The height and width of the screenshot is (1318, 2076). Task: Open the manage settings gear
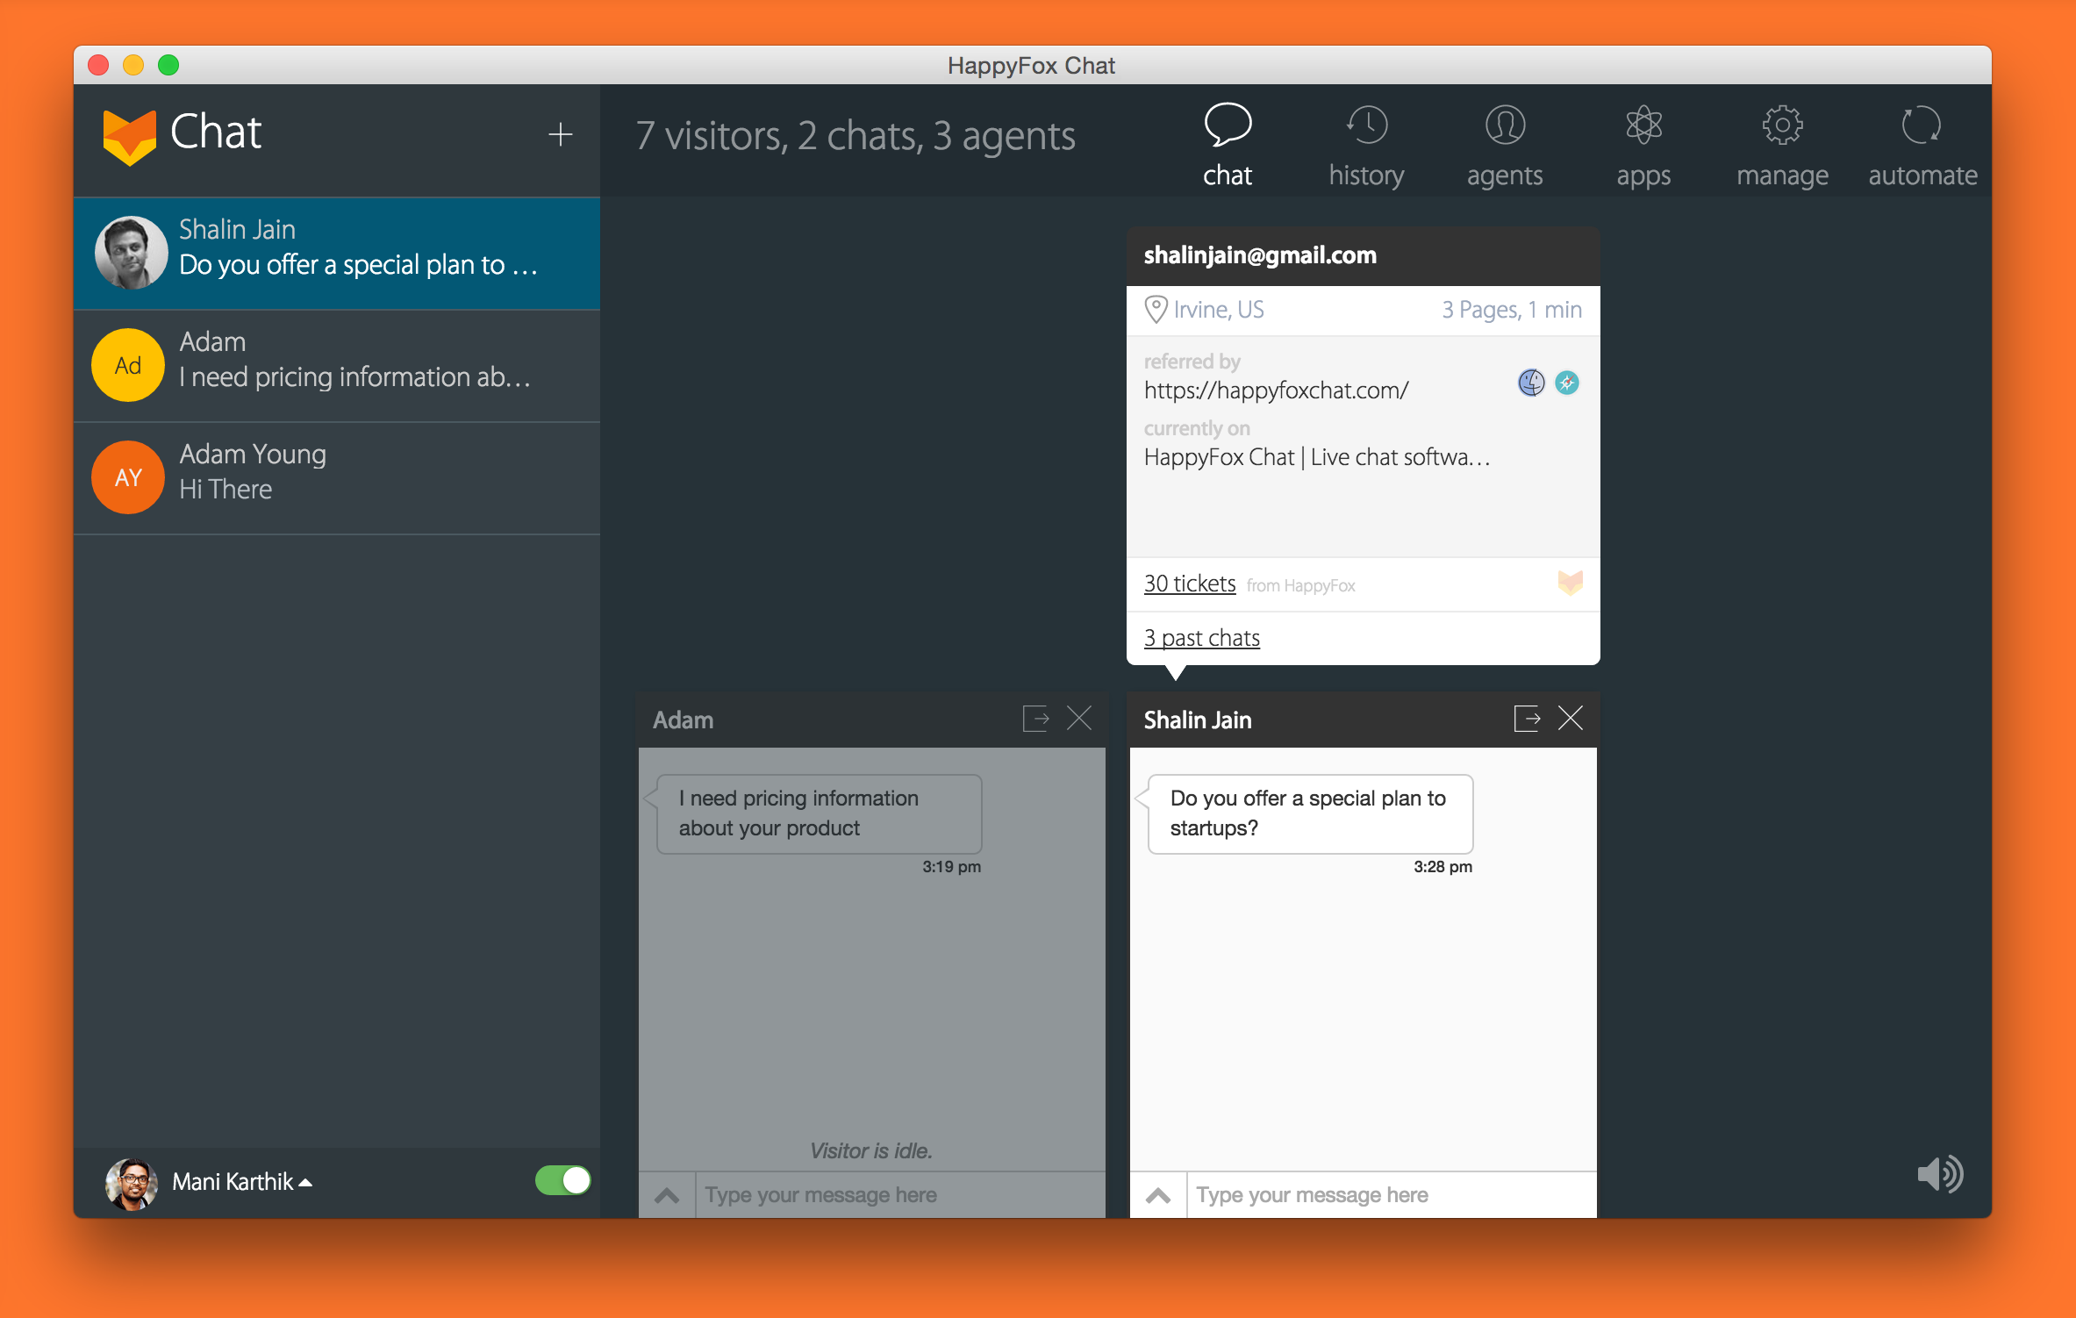click(x=1782, y=146)
